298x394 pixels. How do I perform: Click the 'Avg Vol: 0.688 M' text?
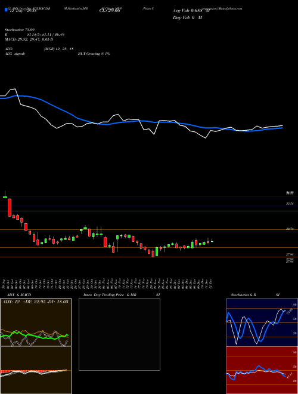pyautogui.click(x=191, y=11)
